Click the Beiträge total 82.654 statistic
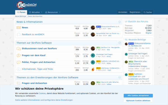The image size is (168, 105). coord(148,28)
